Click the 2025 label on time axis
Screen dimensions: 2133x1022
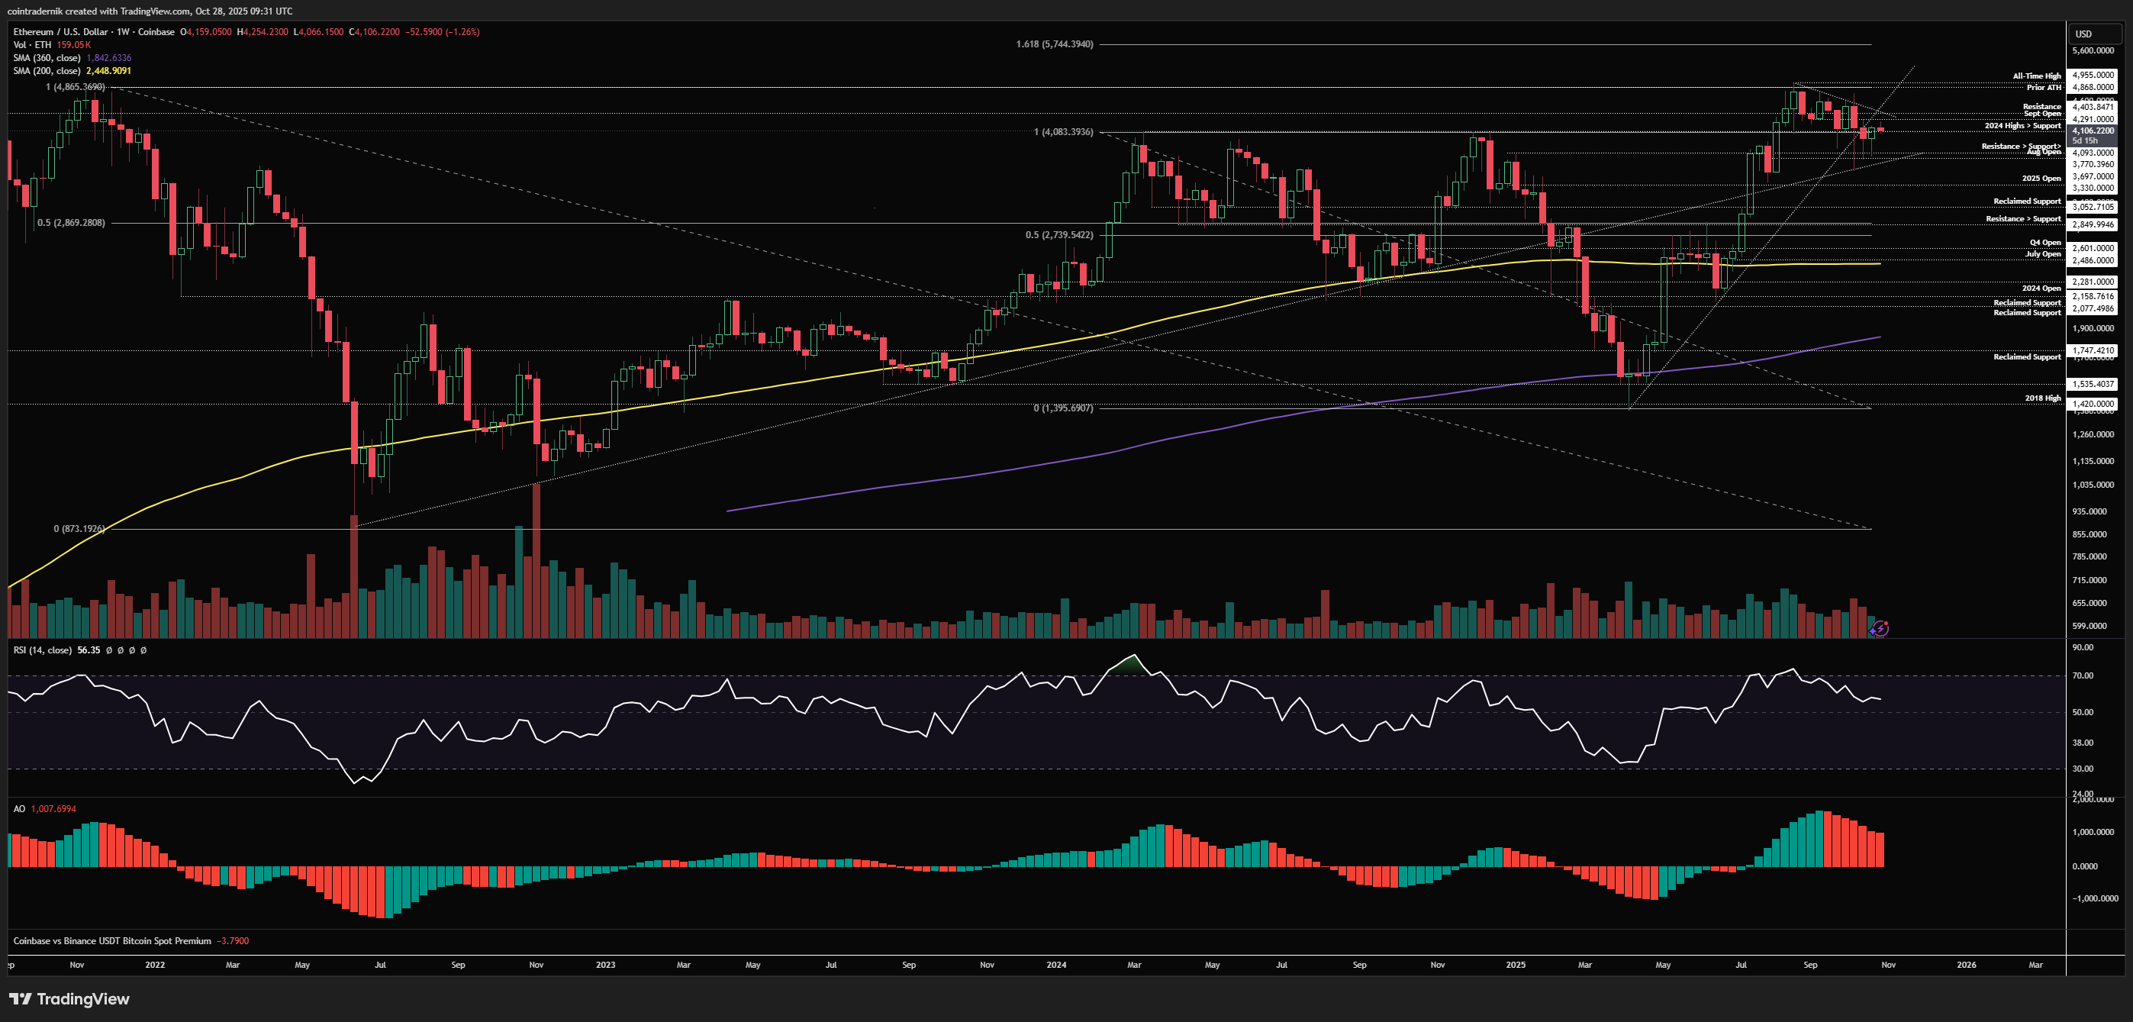[x=1516, y=965]
